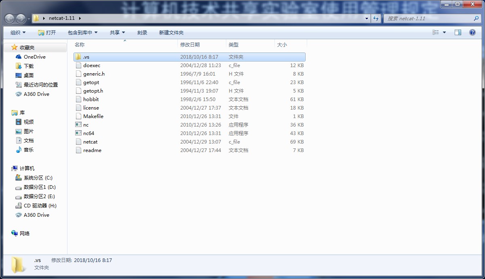Click netcat-1.11 in the address bar
The image size is (485, 279).
pyautogui.click(x=62, y=18)
